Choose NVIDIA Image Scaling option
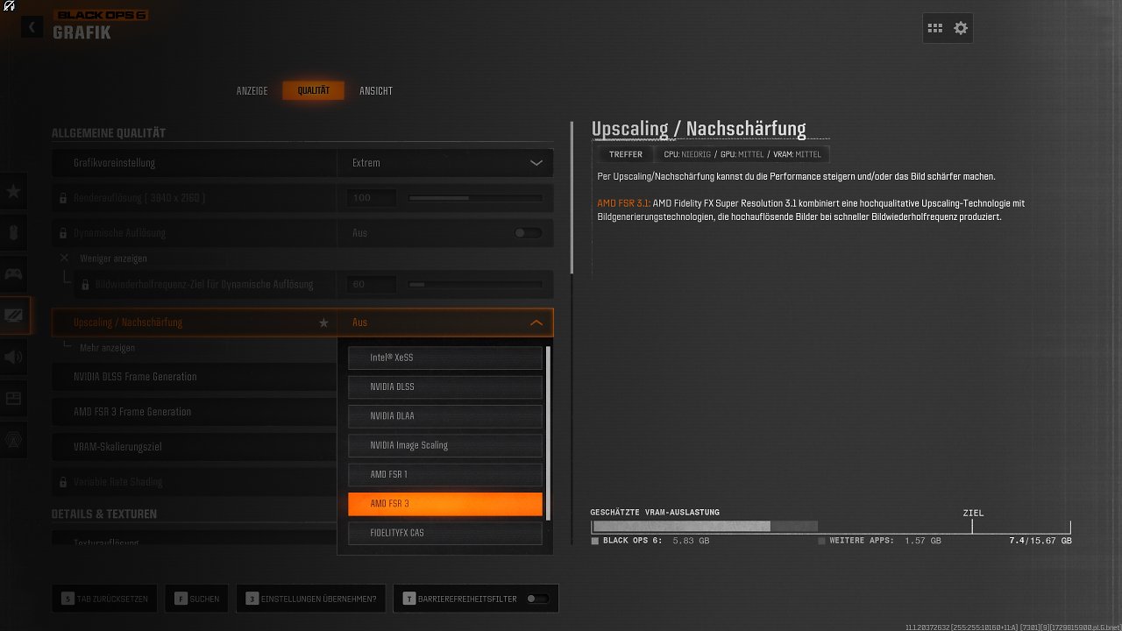Viewport: 1122px width, 631px height. click(445, 445)
